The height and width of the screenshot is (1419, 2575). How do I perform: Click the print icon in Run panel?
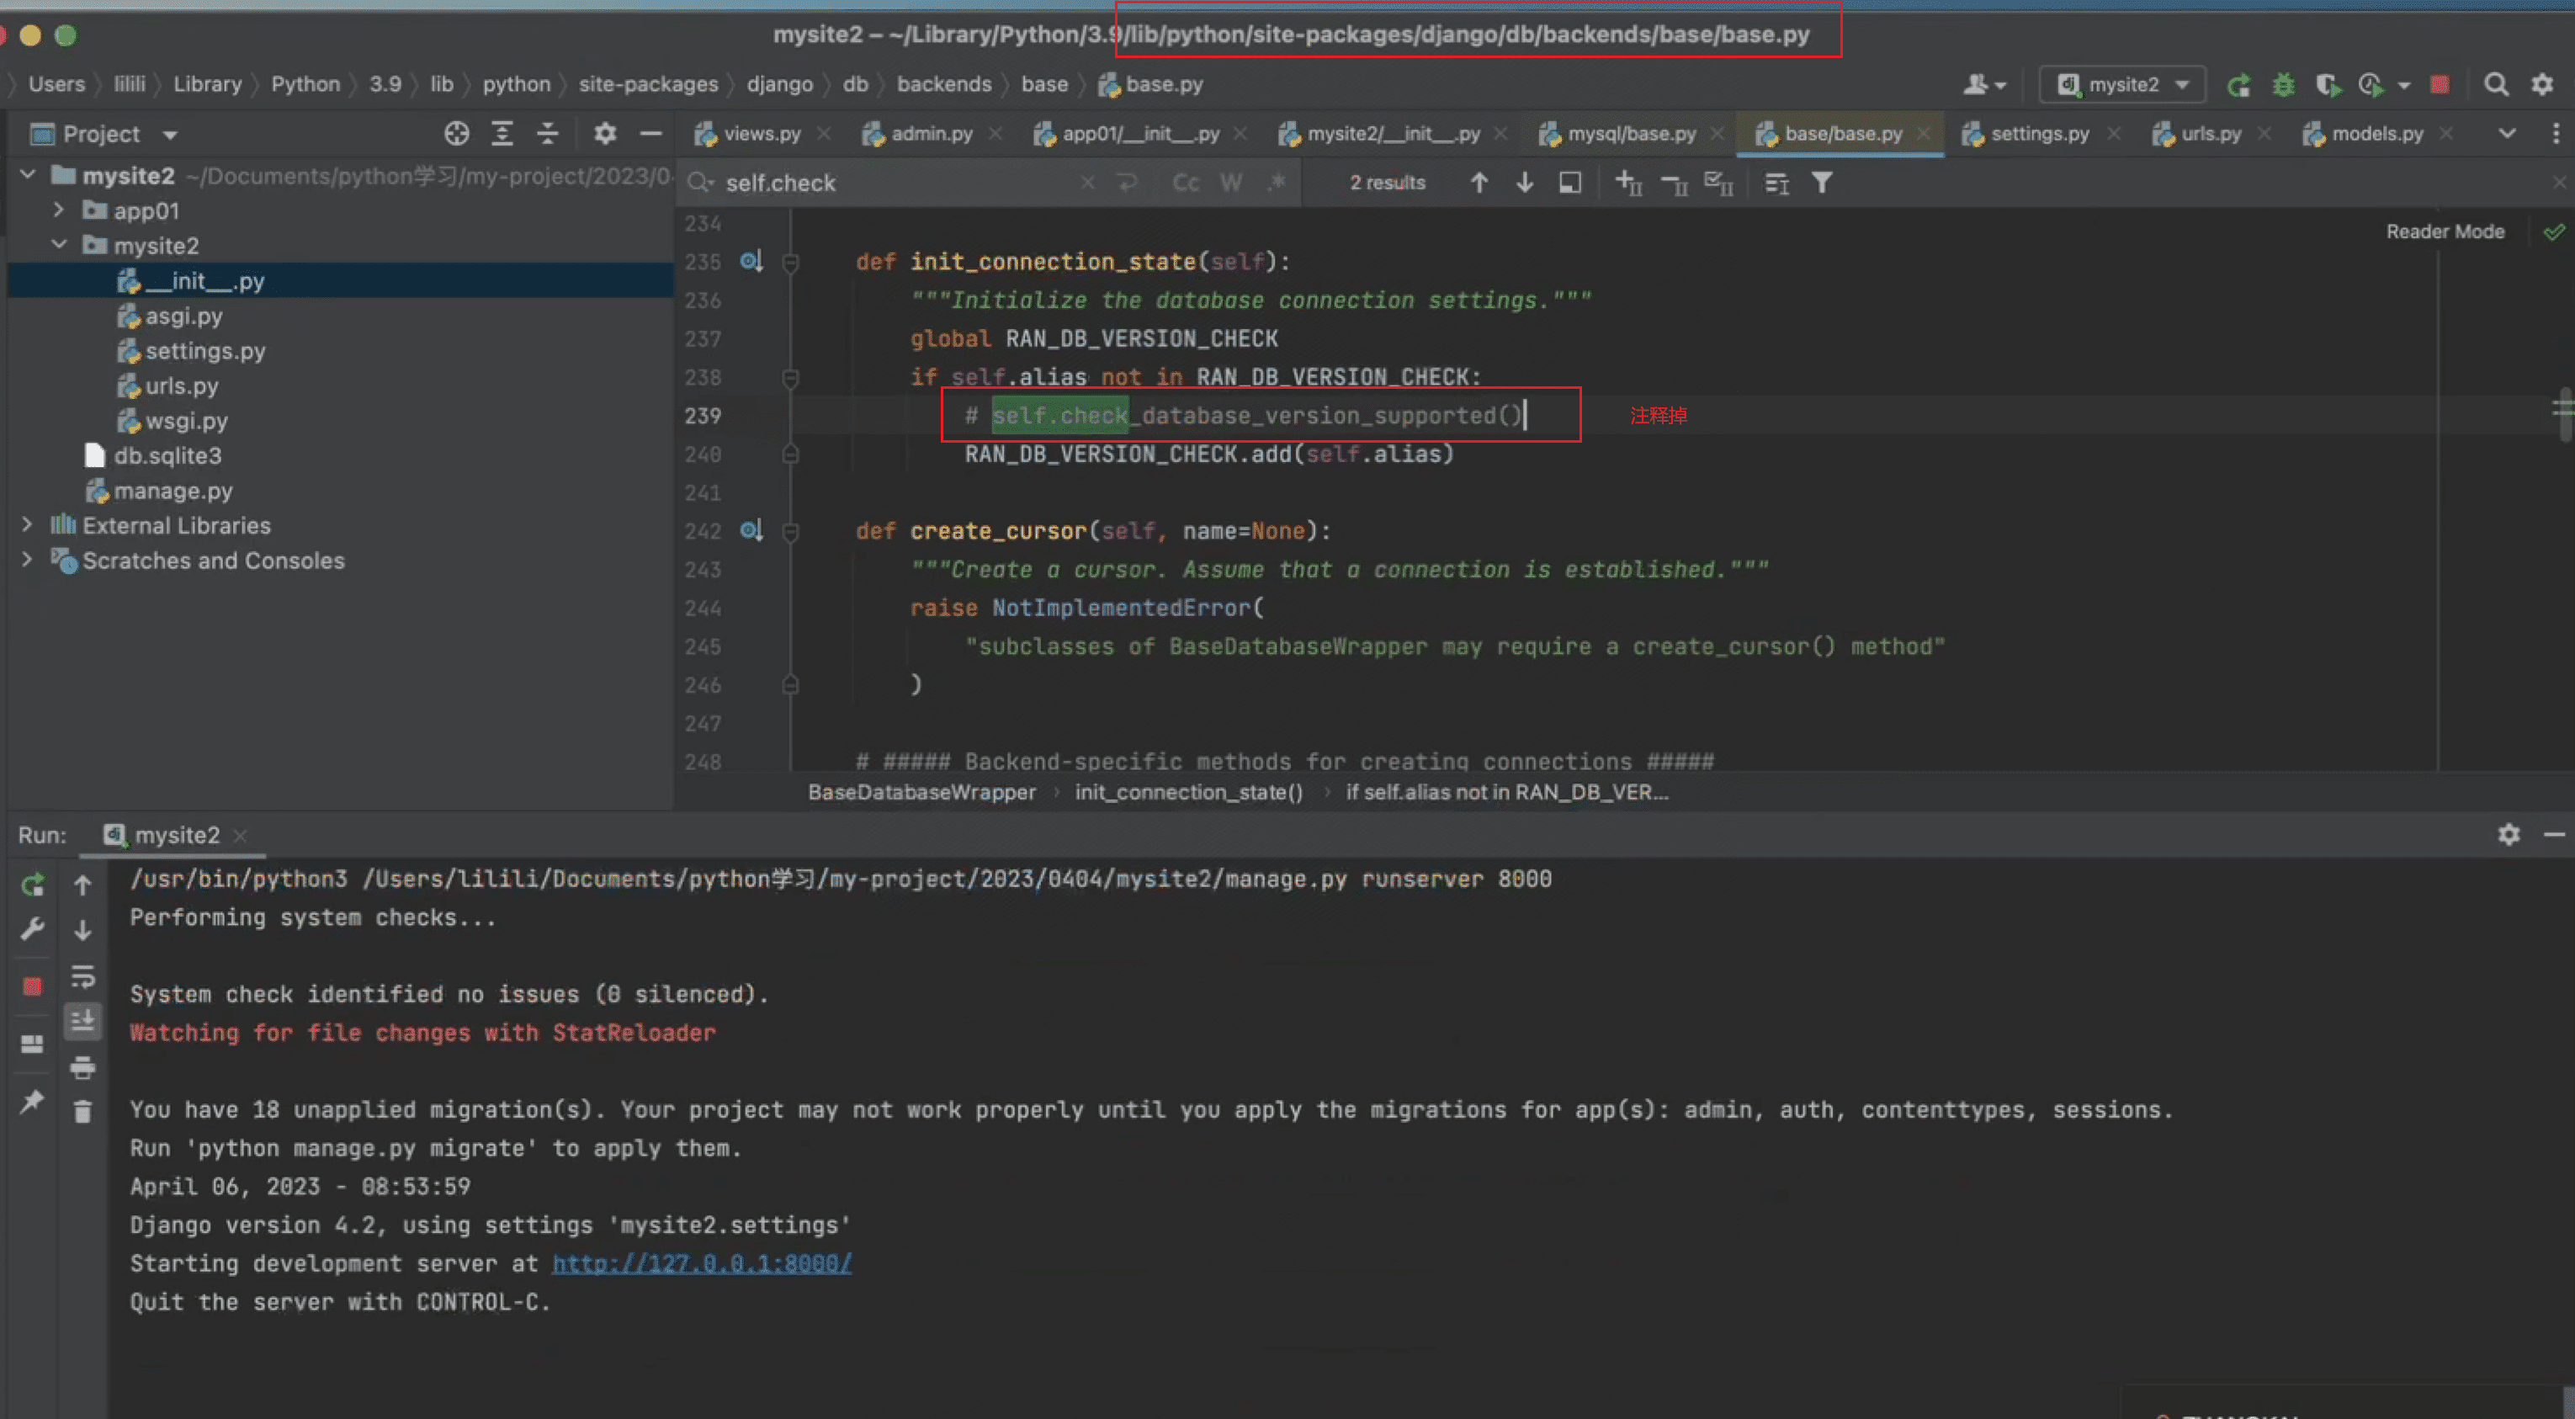(x=83, y=1067)
